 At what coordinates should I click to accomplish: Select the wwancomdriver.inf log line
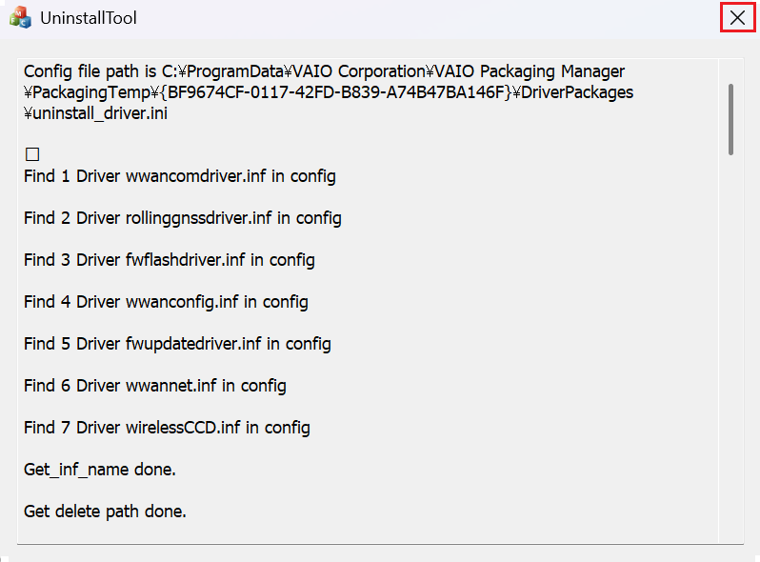click(179, 176)
